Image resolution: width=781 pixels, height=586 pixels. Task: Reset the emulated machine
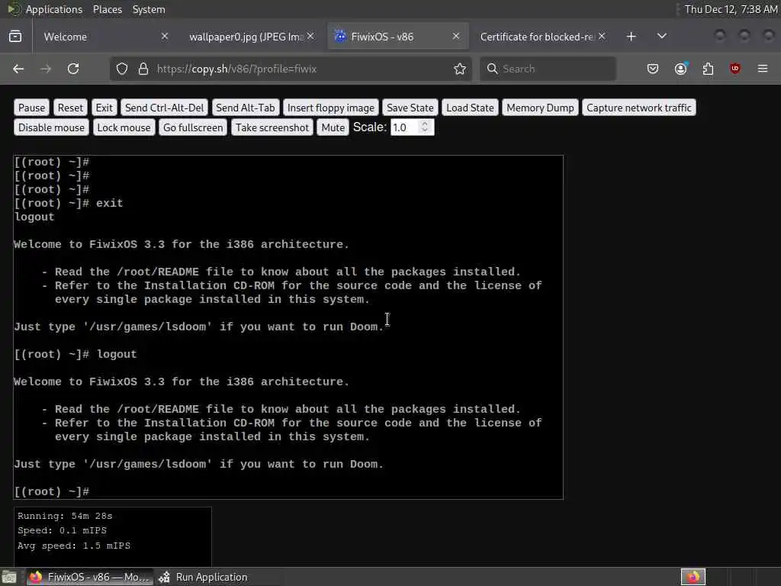pos(70,108)
